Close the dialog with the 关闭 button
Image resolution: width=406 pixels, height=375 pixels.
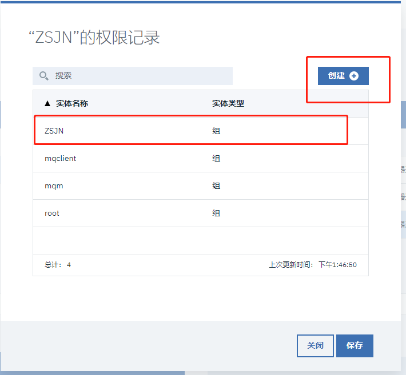click(x=315, y=346)
